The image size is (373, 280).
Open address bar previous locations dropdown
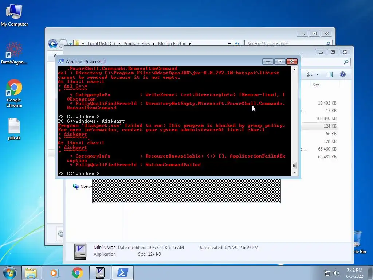229,44
